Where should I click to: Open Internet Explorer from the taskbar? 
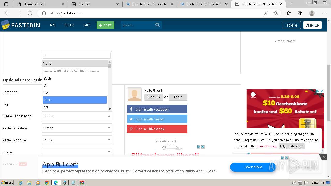coord(21,183)
